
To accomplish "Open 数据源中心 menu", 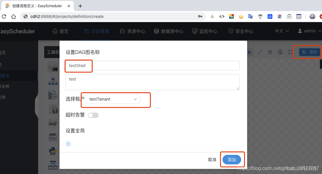I will tap(169, 31).
